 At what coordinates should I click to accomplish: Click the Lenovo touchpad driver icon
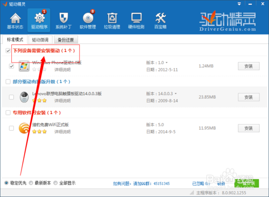(x=24, y=97)
